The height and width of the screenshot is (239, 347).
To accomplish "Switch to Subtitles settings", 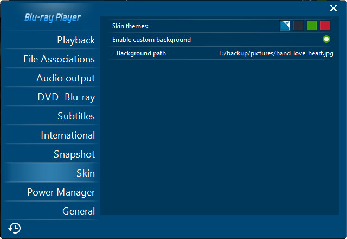I will (x=51, y=116).
